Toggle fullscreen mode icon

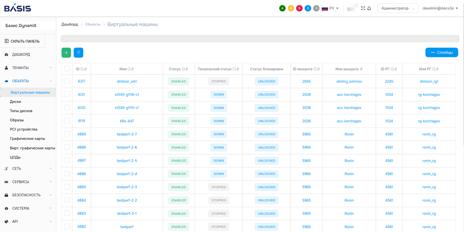[x=363, y=8]
